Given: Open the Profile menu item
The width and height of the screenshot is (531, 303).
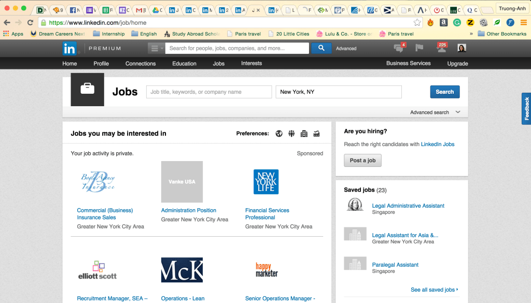Looking at the screenshot, I should coord(101,64).
